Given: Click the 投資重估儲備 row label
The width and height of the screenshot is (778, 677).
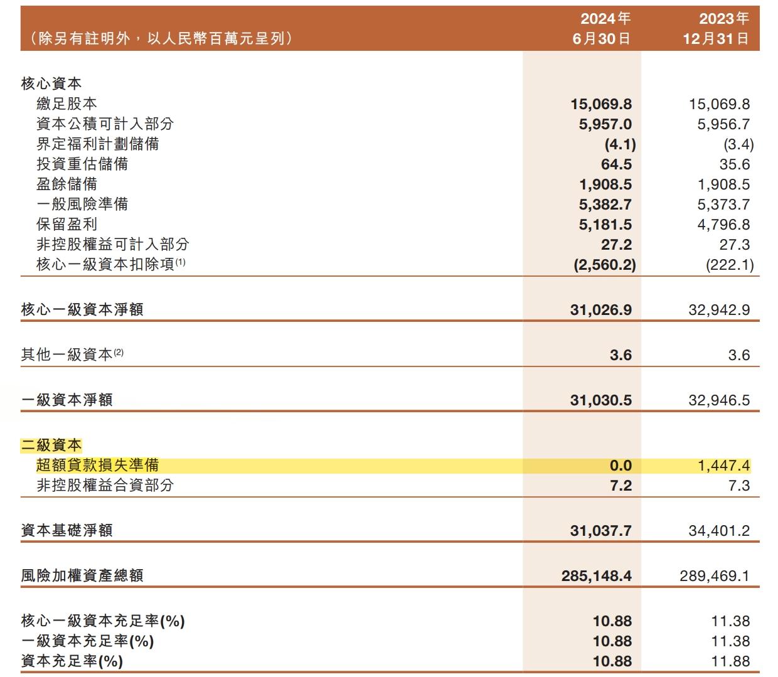Looking at the screenshot, I should click(x=82, y=164).
